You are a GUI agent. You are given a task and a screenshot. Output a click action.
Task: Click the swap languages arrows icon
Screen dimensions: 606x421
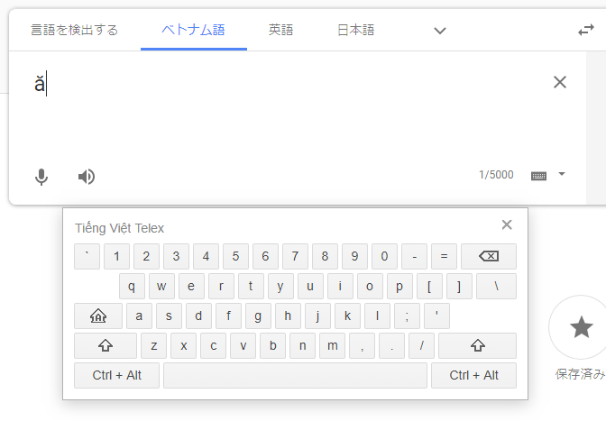click(x=586, y=30)
